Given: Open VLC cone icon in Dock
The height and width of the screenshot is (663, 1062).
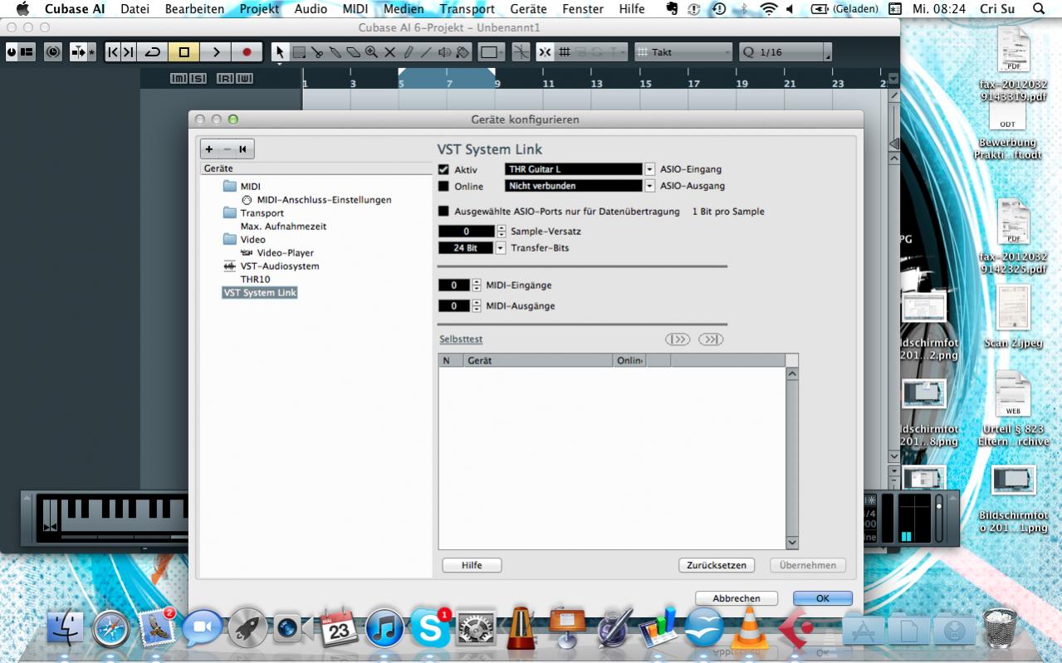Looking at the screenshot, I should click(x=749, y=628).
